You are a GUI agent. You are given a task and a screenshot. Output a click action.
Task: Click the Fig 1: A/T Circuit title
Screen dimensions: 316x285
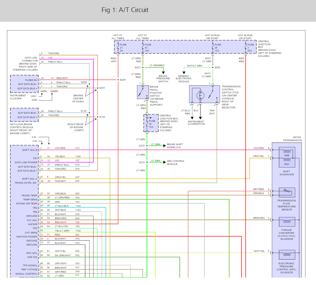pyautogui.click(x=125, y=10)
